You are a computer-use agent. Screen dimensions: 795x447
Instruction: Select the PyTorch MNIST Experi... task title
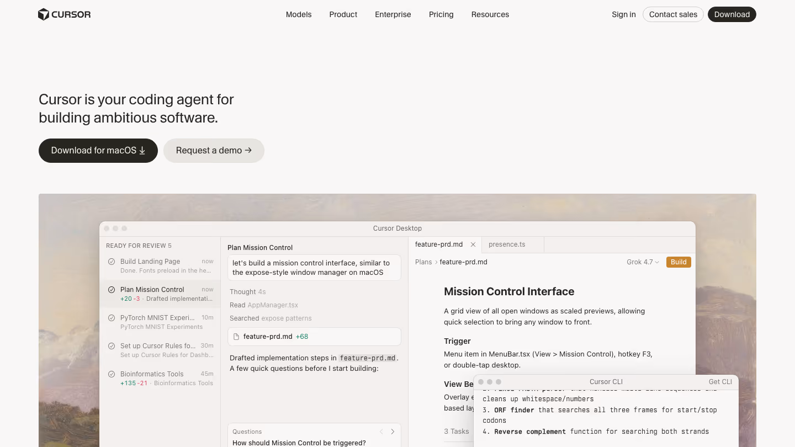157,318
